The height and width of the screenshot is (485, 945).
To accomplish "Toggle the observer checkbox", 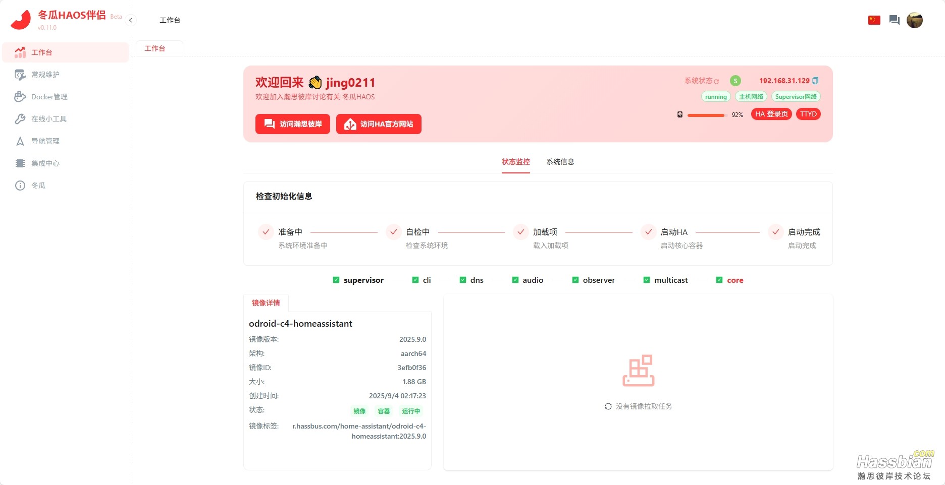I will click(x=575, y=280).
